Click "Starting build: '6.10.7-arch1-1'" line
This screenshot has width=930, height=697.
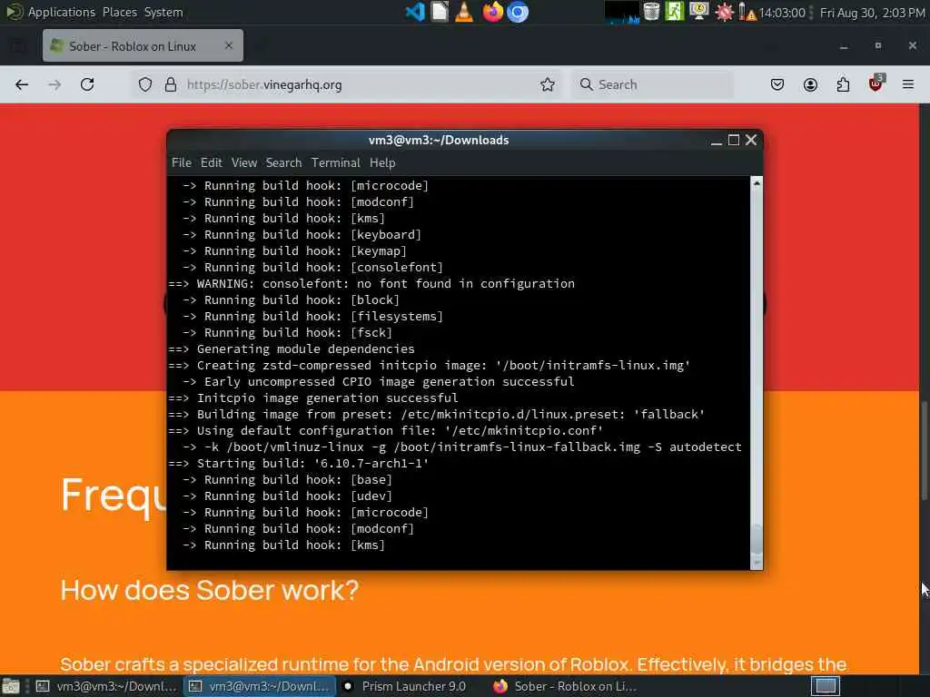[x=298, y=463]
